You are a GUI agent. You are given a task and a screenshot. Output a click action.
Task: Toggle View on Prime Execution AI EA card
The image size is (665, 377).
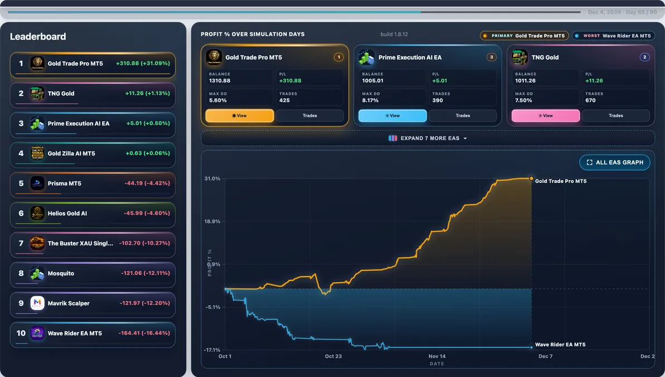tap(393, 116)
